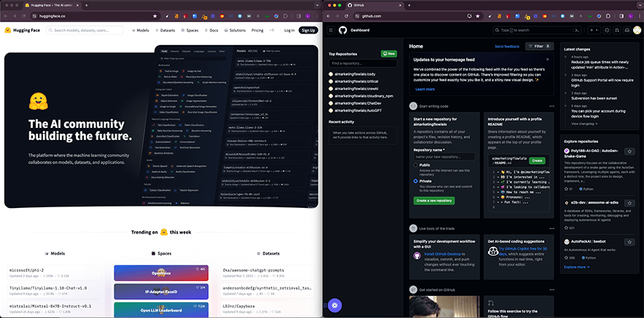This screenshot has height=318, width=644.
Task: Open the feed Filter dropdown
Action: pyautogui.click(x=540, y=46)
